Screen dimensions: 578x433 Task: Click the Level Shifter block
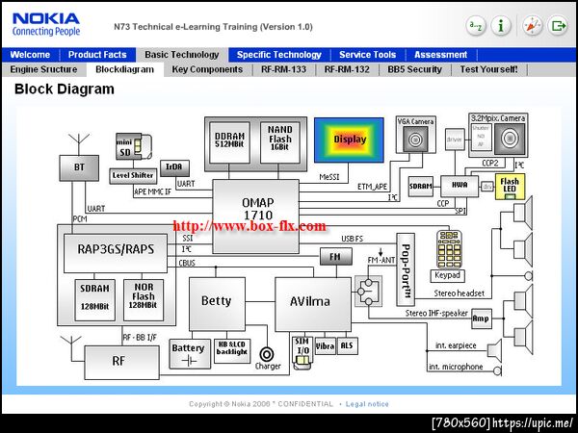pos(133,176)
